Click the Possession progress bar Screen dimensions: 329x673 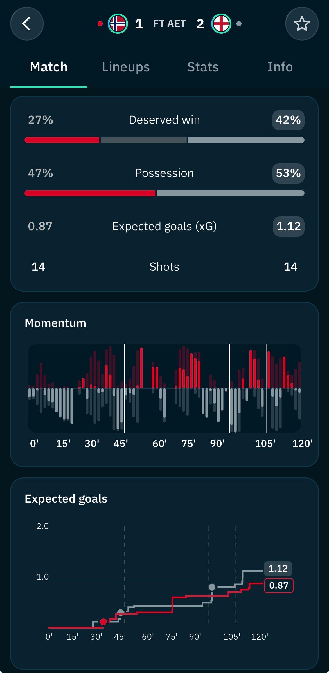[x=164, y=193]
